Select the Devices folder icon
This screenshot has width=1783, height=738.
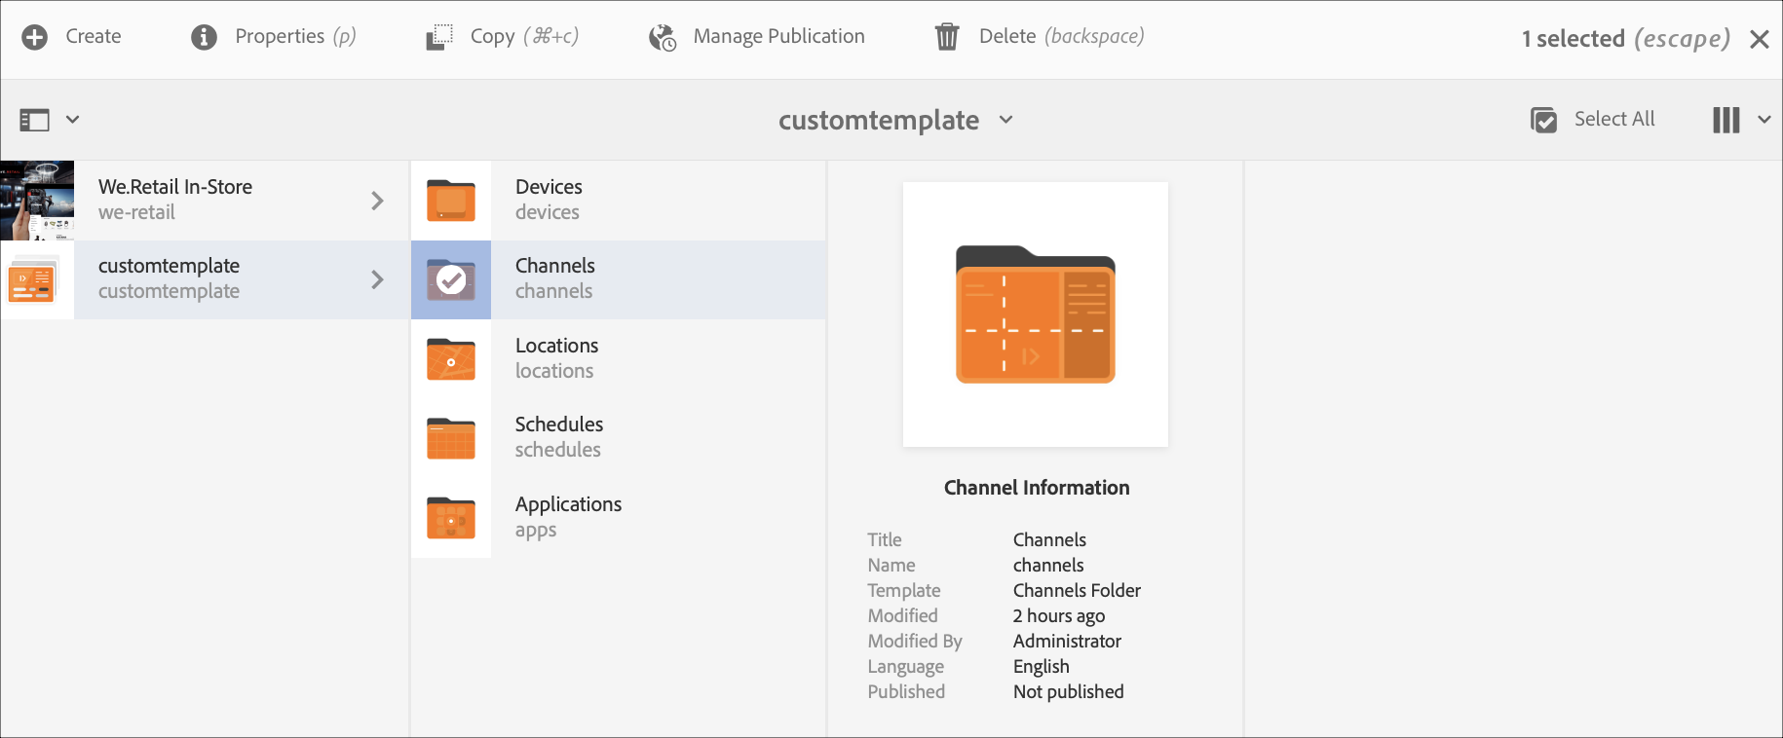(451, 201)
